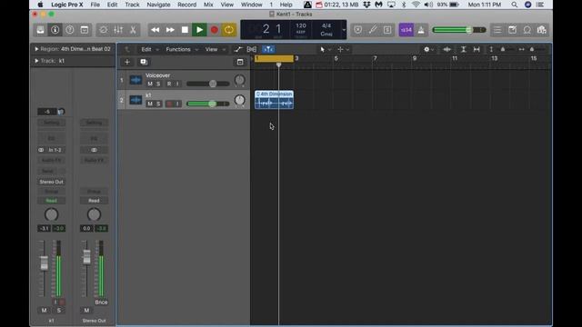Click the green Play button

[199, 30]
